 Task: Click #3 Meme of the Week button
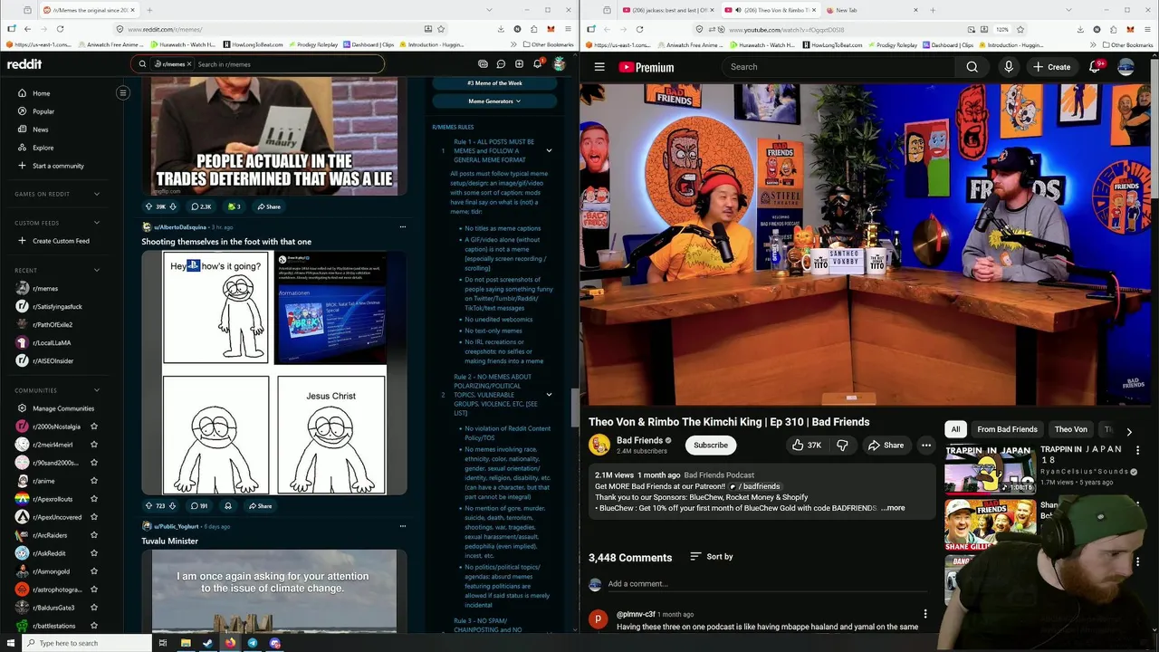click(x=494, y=83)
